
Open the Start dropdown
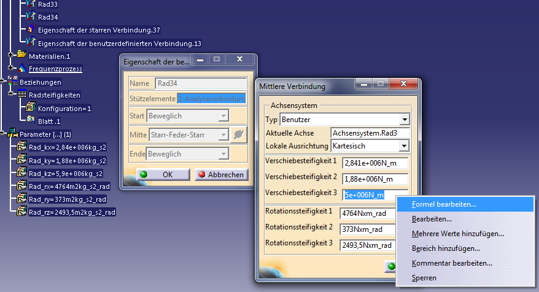[223, 116]
